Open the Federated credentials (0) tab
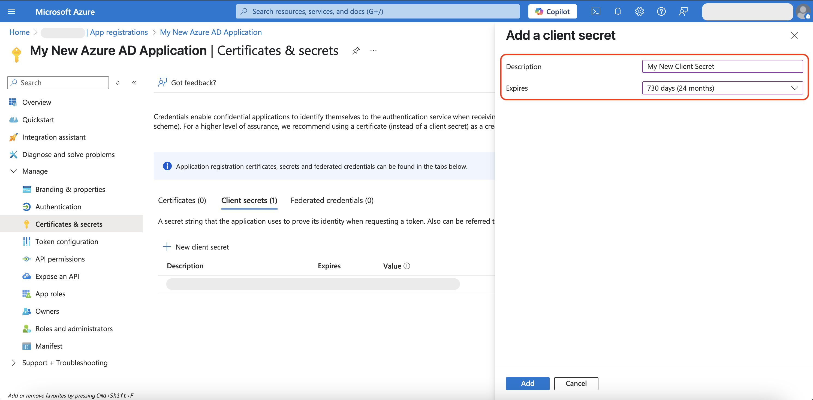This screenshot has height=400, width=813. click(332, 200)
